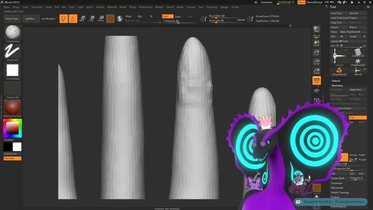Expand the Tessimate section

click(337, 183)
